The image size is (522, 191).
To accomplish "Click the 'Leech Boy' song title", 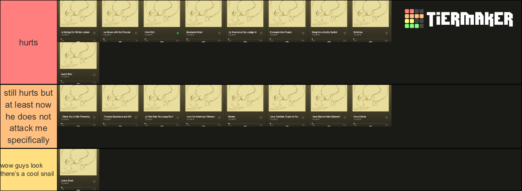I will 66,74.
